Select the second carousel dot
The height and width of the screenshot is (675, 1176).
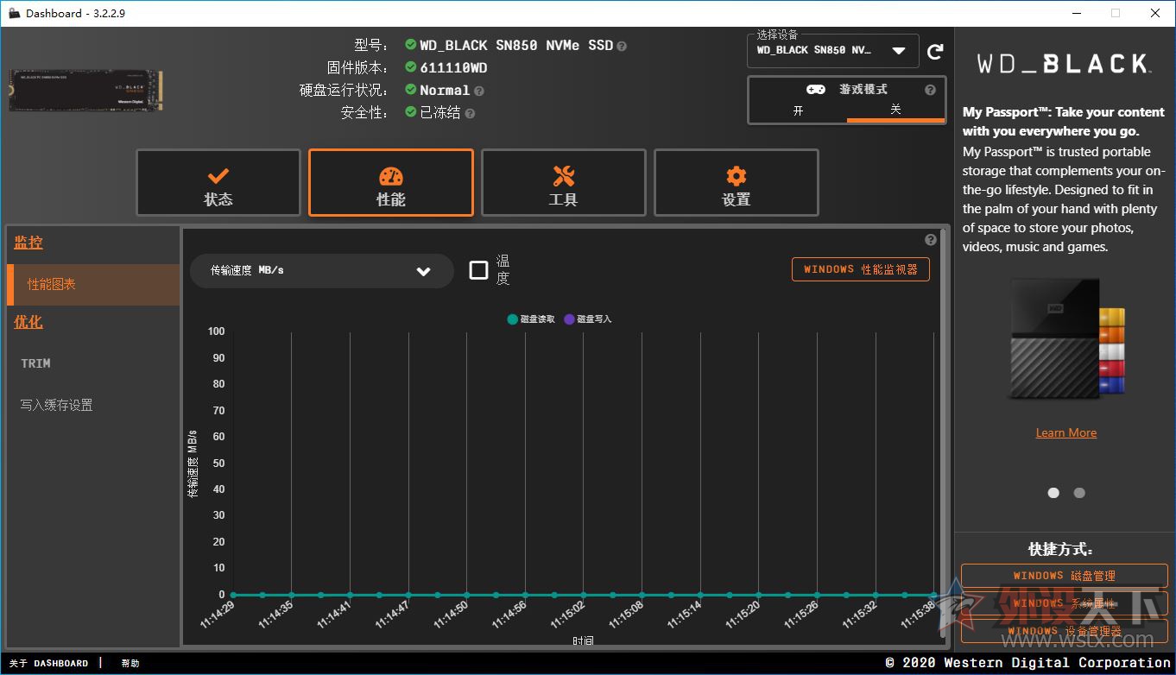click(1078, 492)
